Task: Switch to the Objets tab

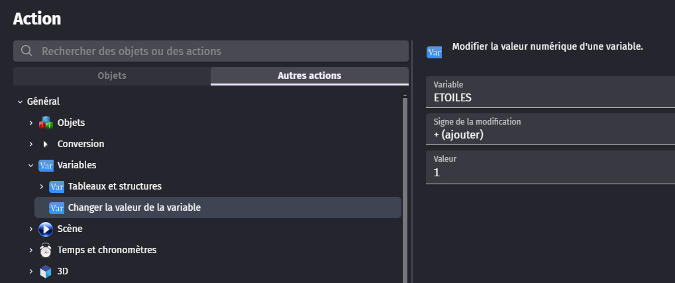Action: click(111, 76)
